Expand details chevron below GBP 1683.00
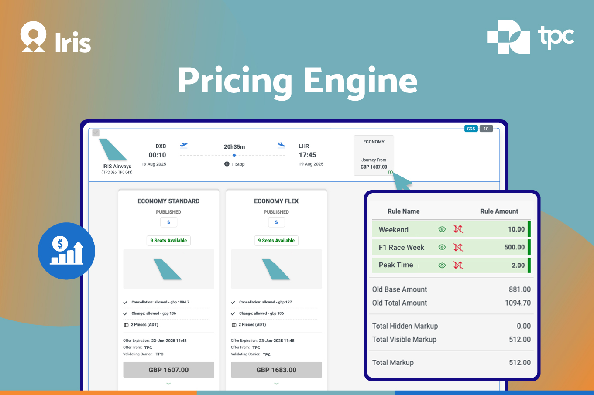594x395 pixels. coord(276,383)
